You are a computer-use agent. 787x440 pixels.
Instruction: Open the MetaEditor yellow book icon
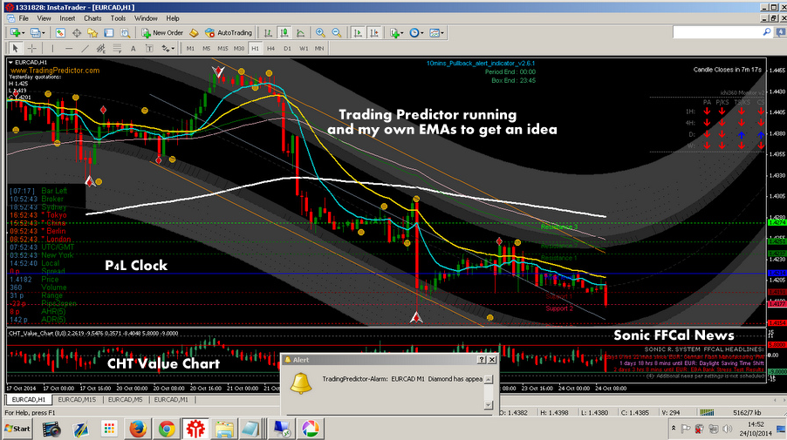click(194, 32)
